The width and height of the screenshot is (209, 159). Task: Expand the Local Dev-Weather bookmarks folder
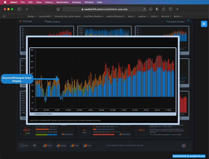click(x=94, y=16)
